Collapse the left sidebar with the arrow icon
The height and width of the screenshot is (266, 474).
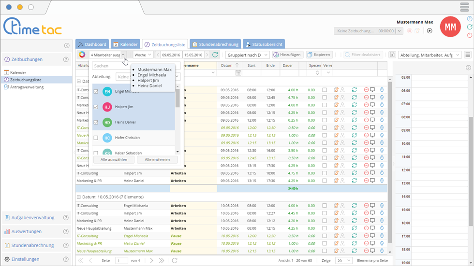point(67,45)
